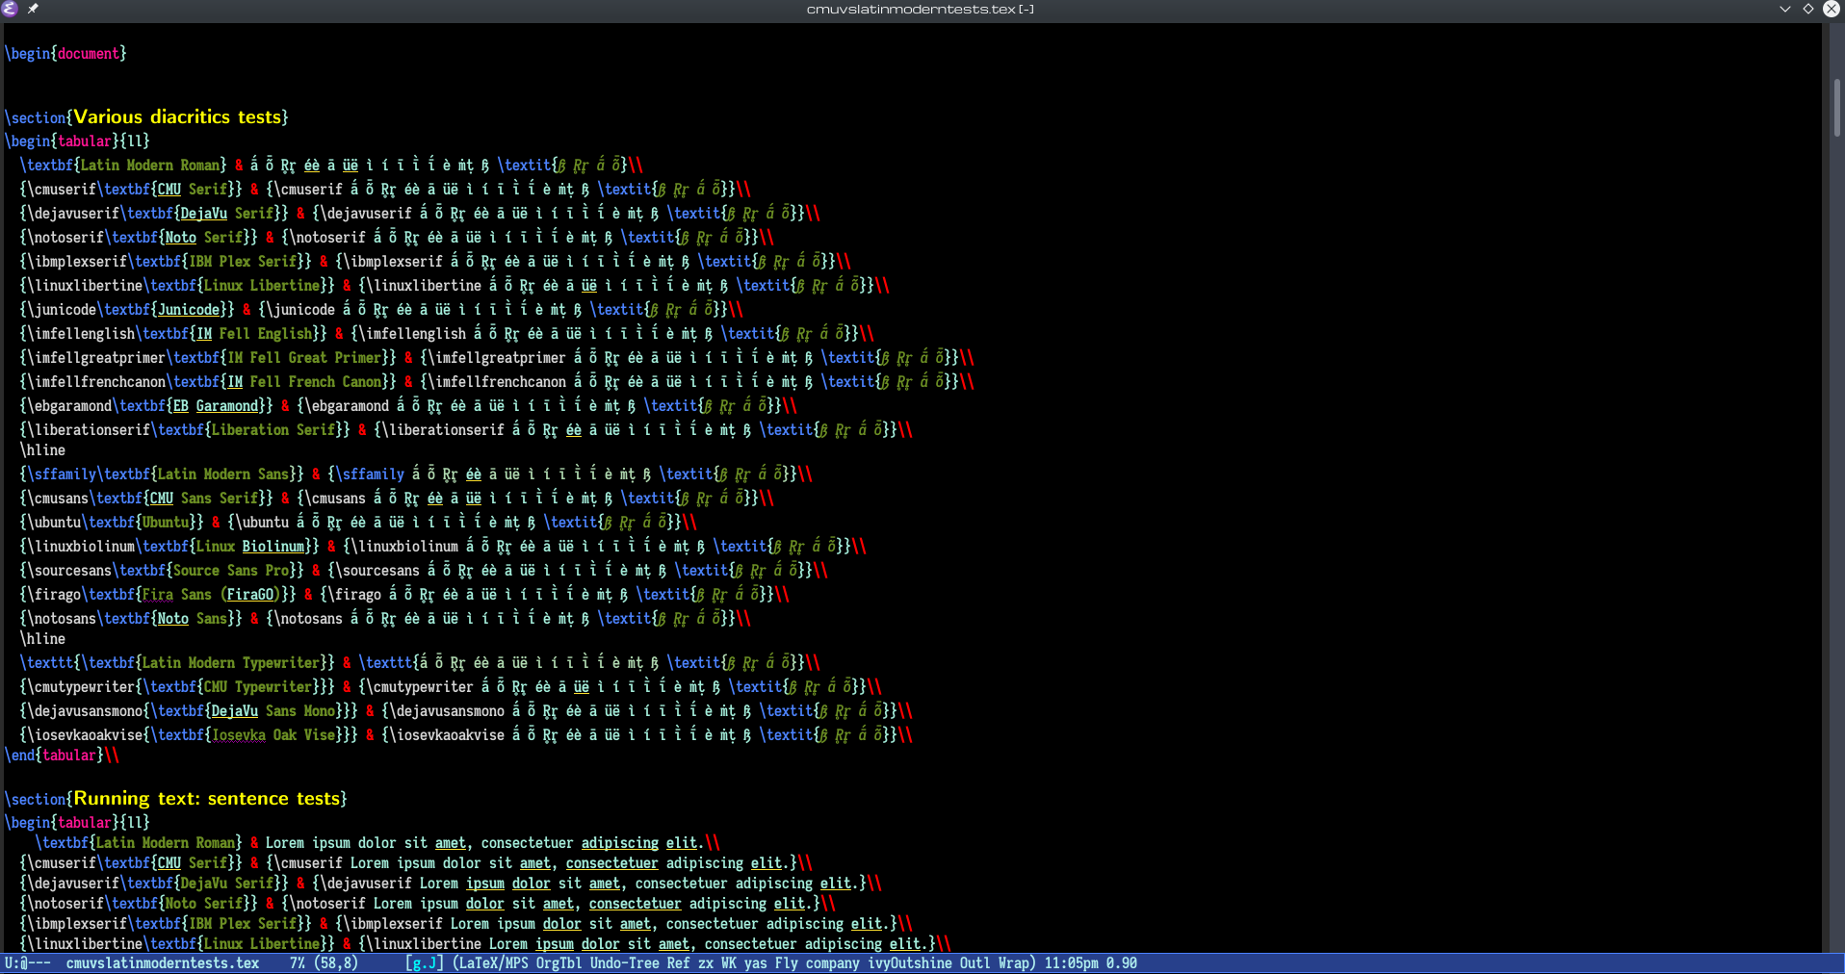Click the Ref minor mode indicator
1845x974 pixels.
[679, 963]
